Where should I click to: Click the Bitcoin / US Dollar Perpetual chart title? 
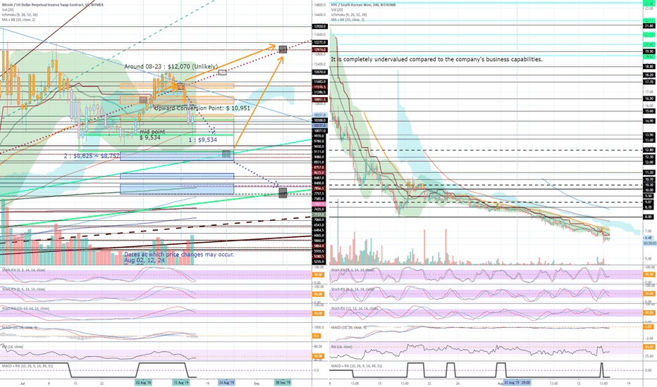(x=52, y=5)
